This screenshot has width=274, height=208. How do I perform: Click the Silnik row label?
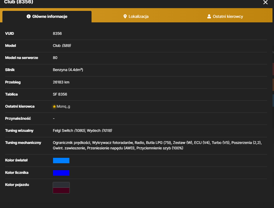pyautogui.click(x=10, y=70)
